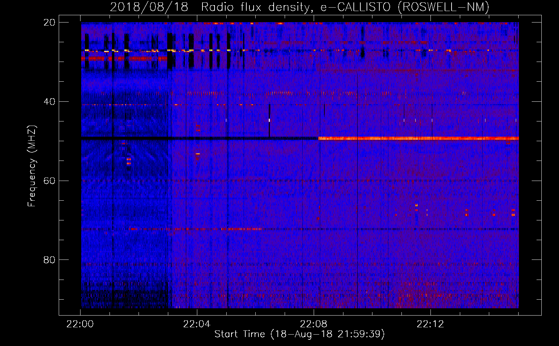
Task: Click the bright orange emission band near 49 MHz
Action: (418, 138)
